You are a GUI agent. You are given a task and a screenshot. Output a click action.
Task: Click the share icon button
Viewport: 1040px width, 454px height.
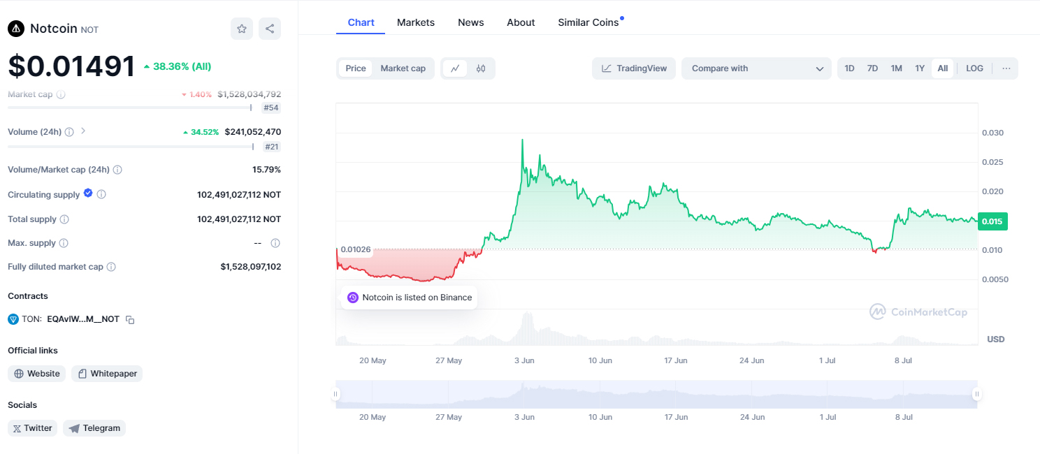270,29
